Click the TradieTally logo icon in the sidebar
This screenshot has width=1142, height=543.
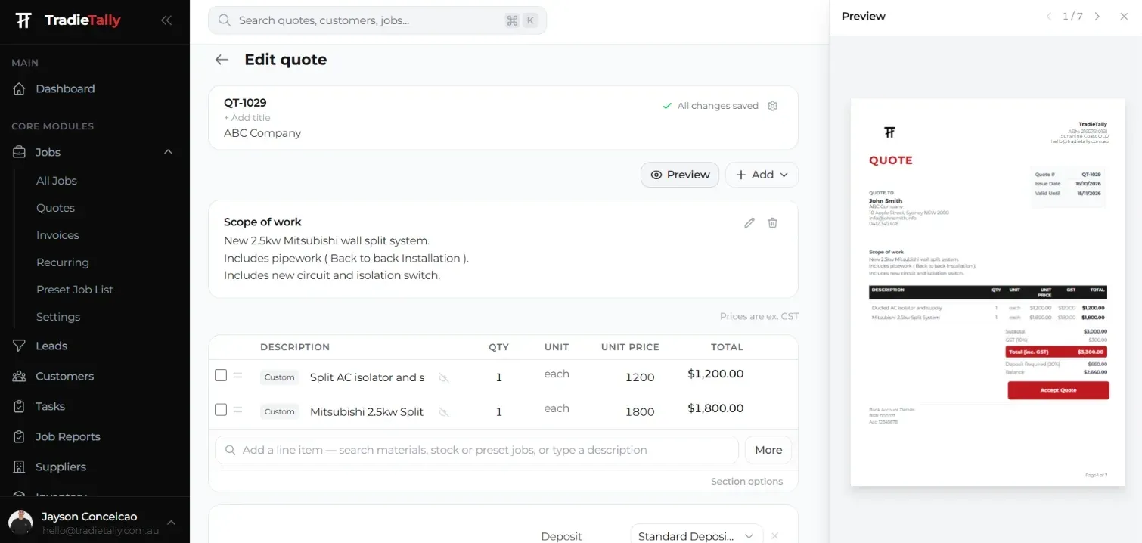pyautogui.click(x=23, y=20)
